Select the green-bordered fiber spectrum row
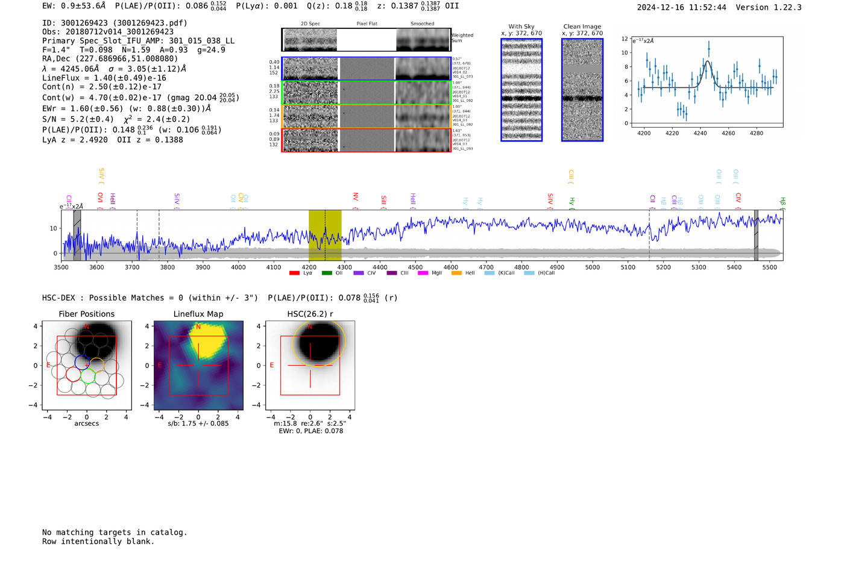Image resolution: width=844 pixels, height=574 pixels. point(367,93)
